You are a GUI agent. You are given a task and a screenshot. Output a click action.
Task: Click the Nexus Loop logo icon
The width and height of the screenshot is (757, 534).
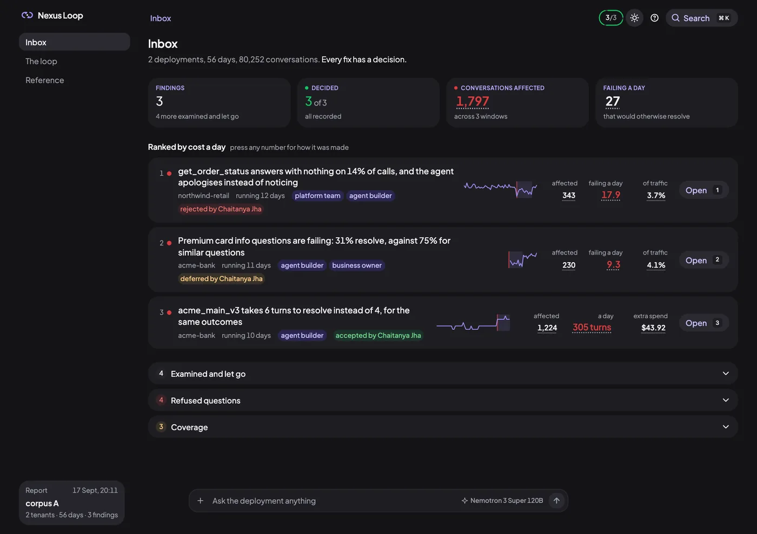(x=27, y=15)
